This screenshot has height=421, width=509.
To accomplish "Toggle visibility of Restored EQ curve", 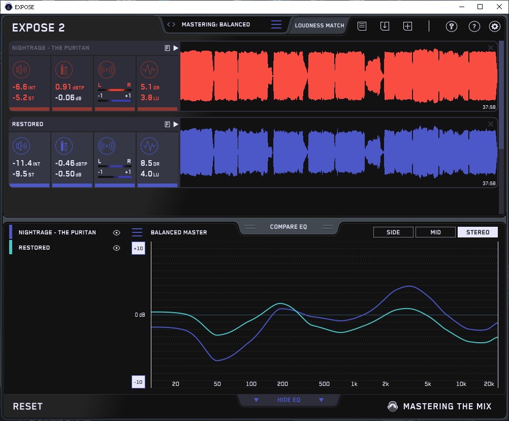I will (116, 248).
